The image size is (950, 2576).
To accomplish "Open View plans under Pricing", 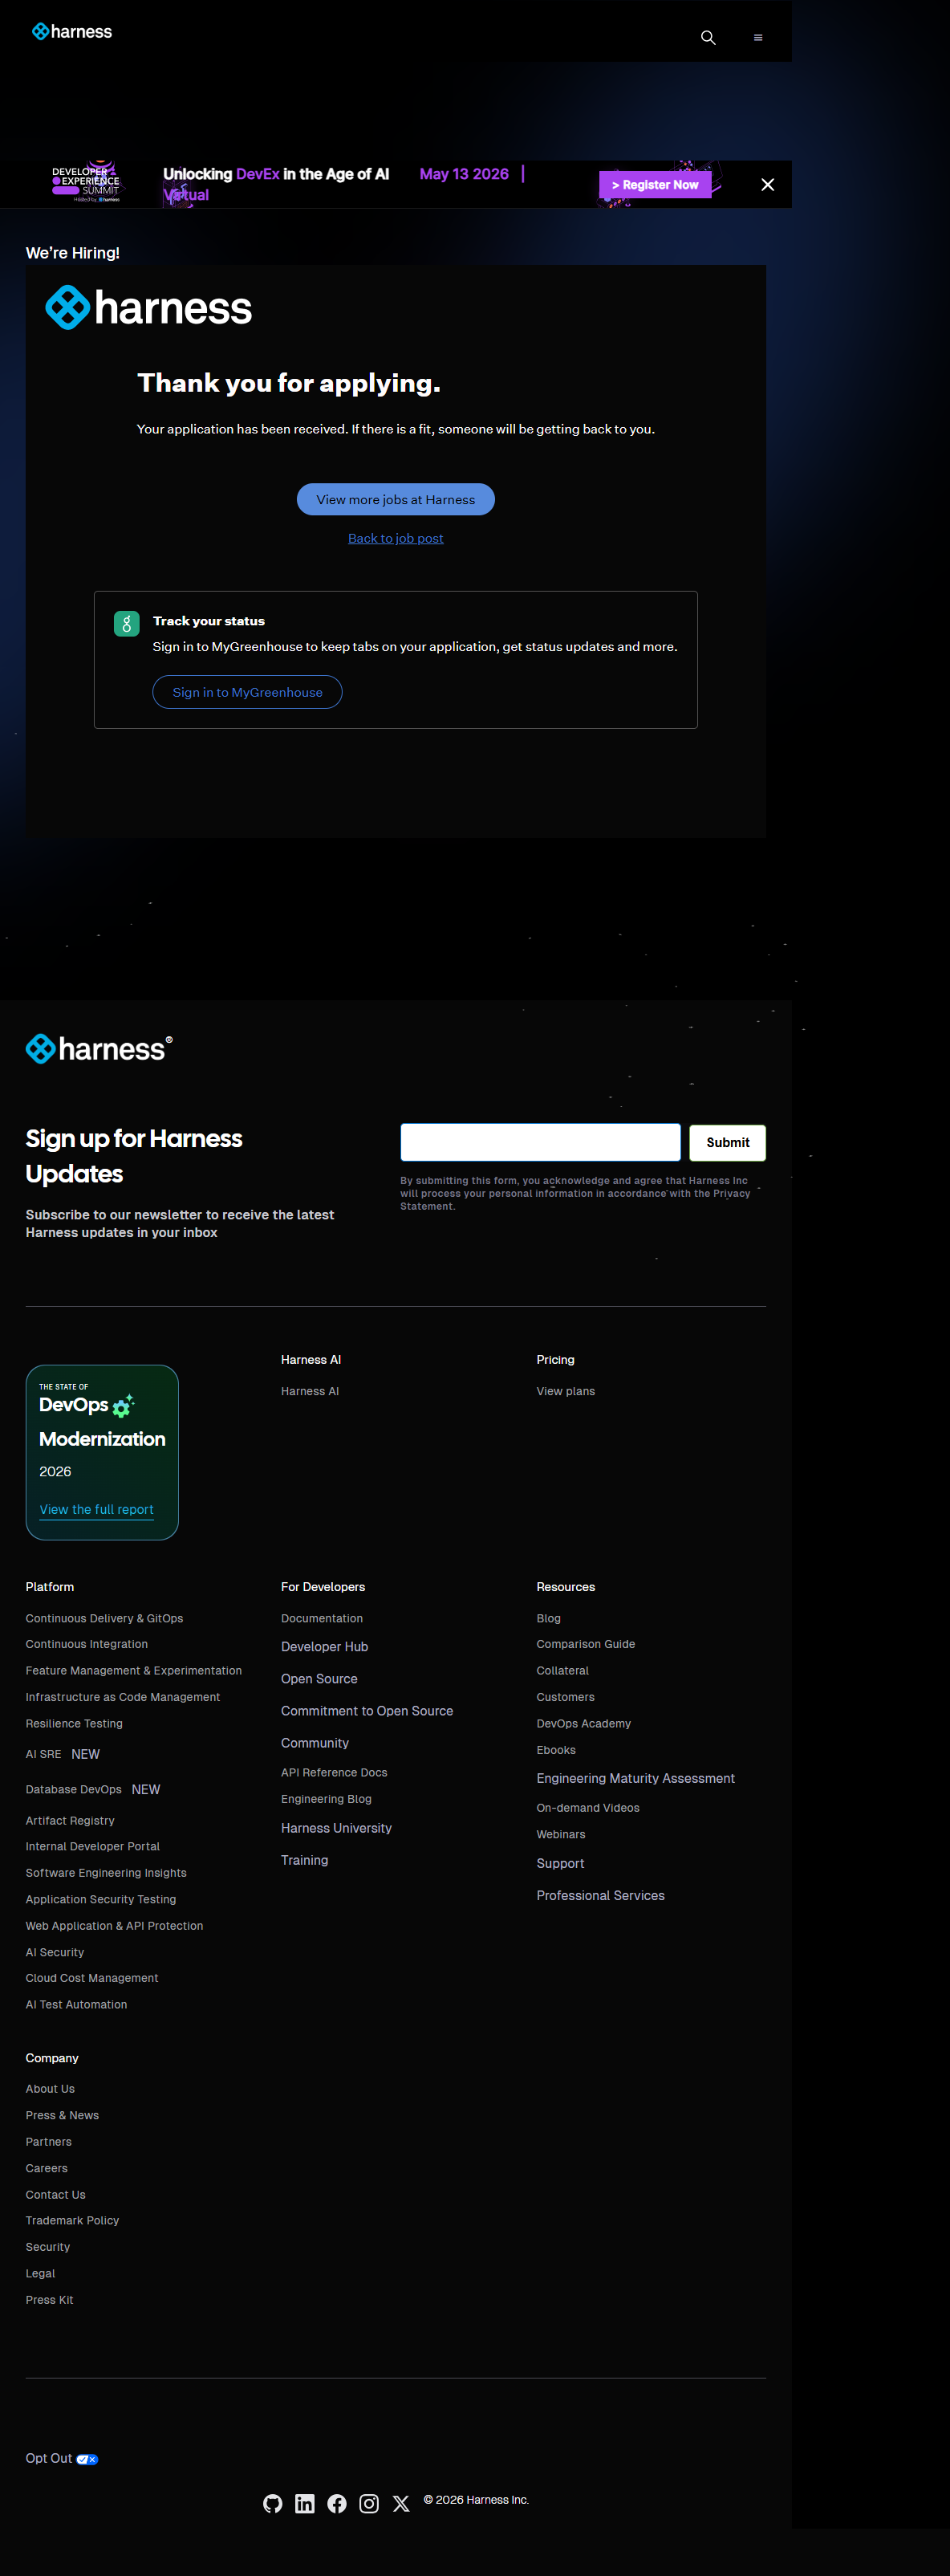I will [x=565, y=1391].
